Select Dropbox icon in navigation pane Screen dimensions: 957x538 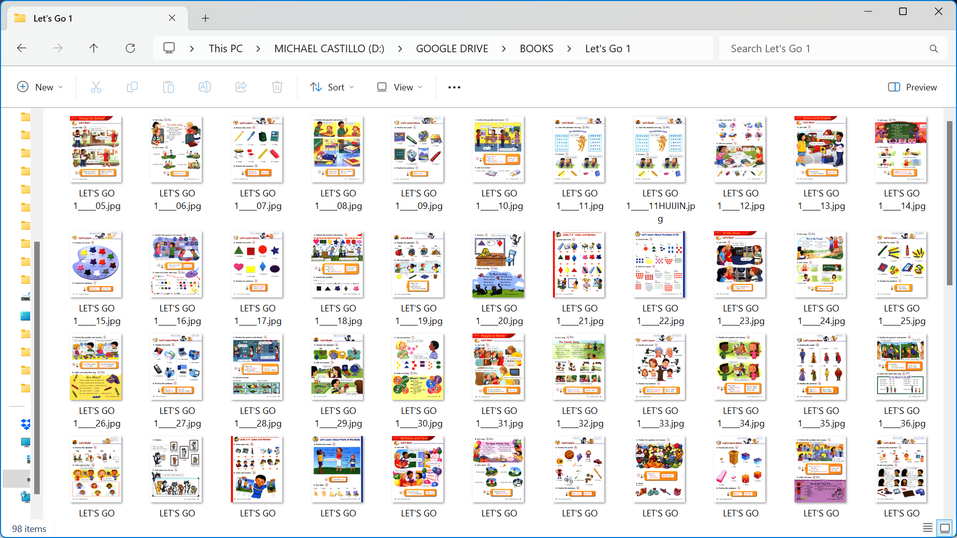[x=26, y=424]
